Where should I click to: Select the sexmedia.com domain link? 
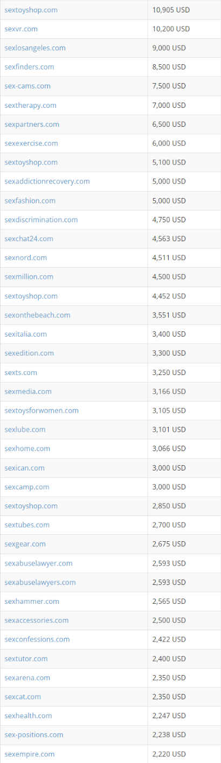28,391
